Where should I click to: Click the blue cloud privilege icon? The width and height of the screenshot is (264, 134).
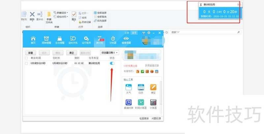157,72
